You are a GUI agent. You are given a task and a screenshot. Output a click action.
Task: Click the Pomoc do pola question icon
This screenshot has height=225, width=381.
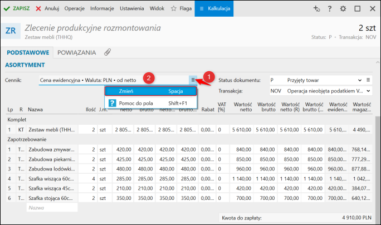pyautogui.click(x=112, y=103)
